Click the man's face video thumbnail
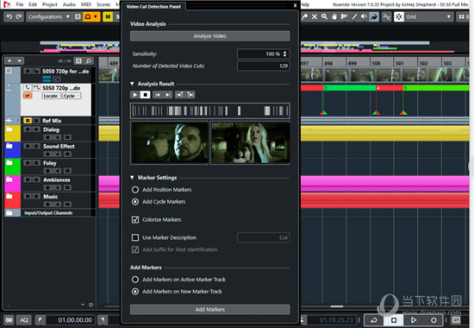 pos(169,142)
